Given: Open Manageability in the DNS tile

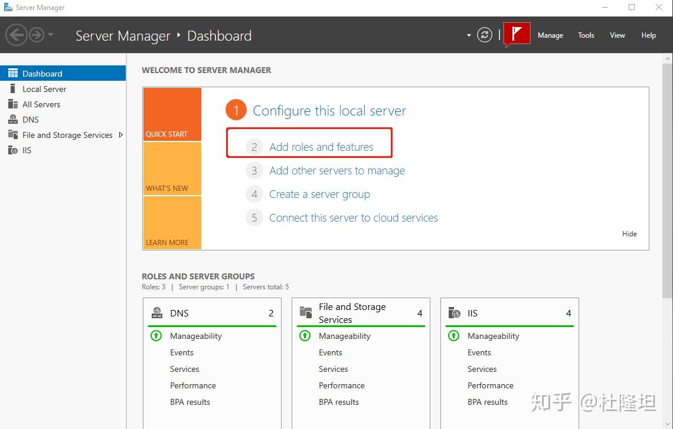Looking at the screenshot, I should [196, 336].
